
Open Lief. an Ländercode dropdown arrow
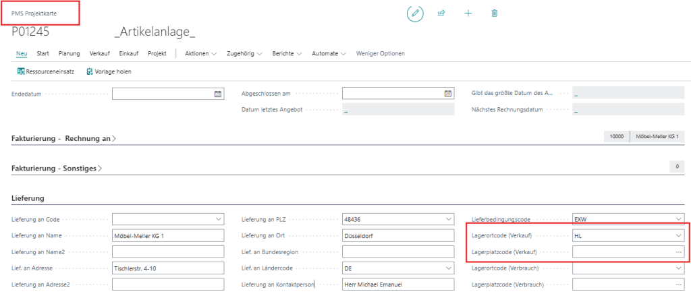449,268
